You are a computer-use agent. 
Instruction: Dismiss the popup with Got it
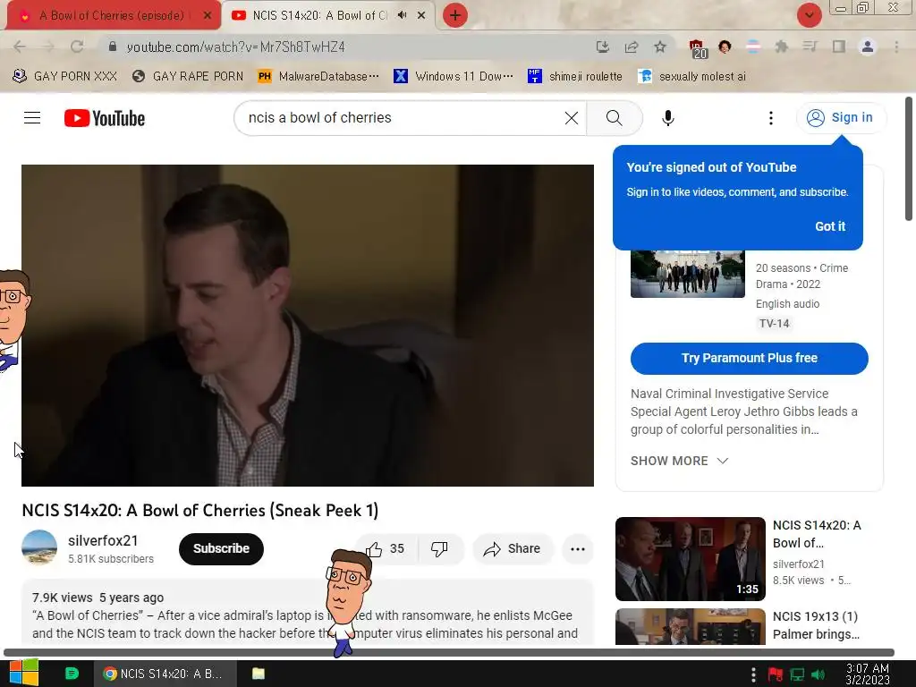coord(829,226)
